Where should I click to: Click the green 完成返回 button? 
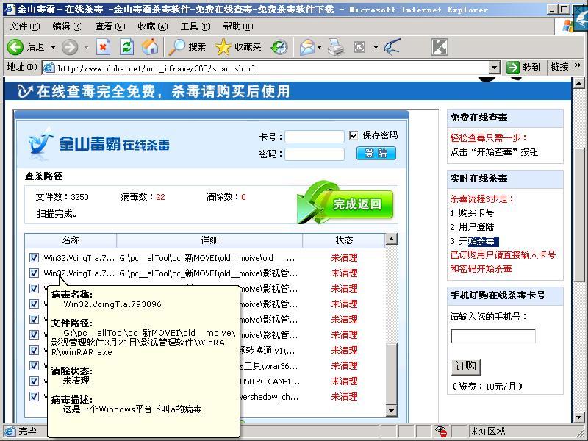click(x=345, y=204)
